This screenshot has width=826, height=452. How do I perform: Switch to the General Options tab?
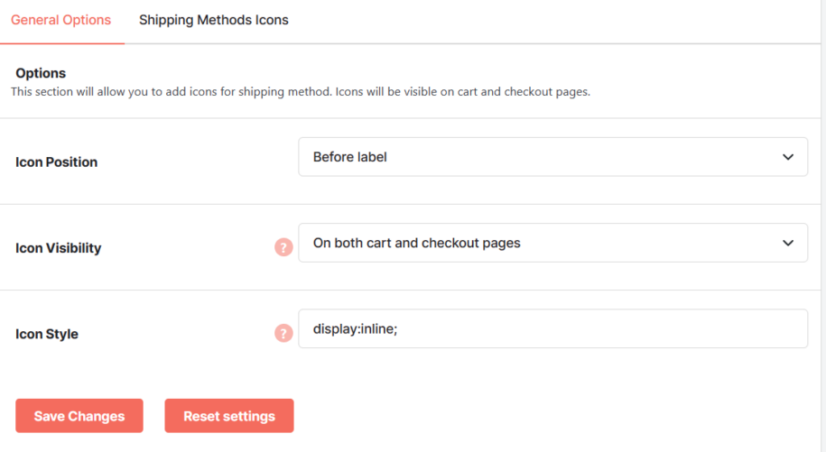61,20
